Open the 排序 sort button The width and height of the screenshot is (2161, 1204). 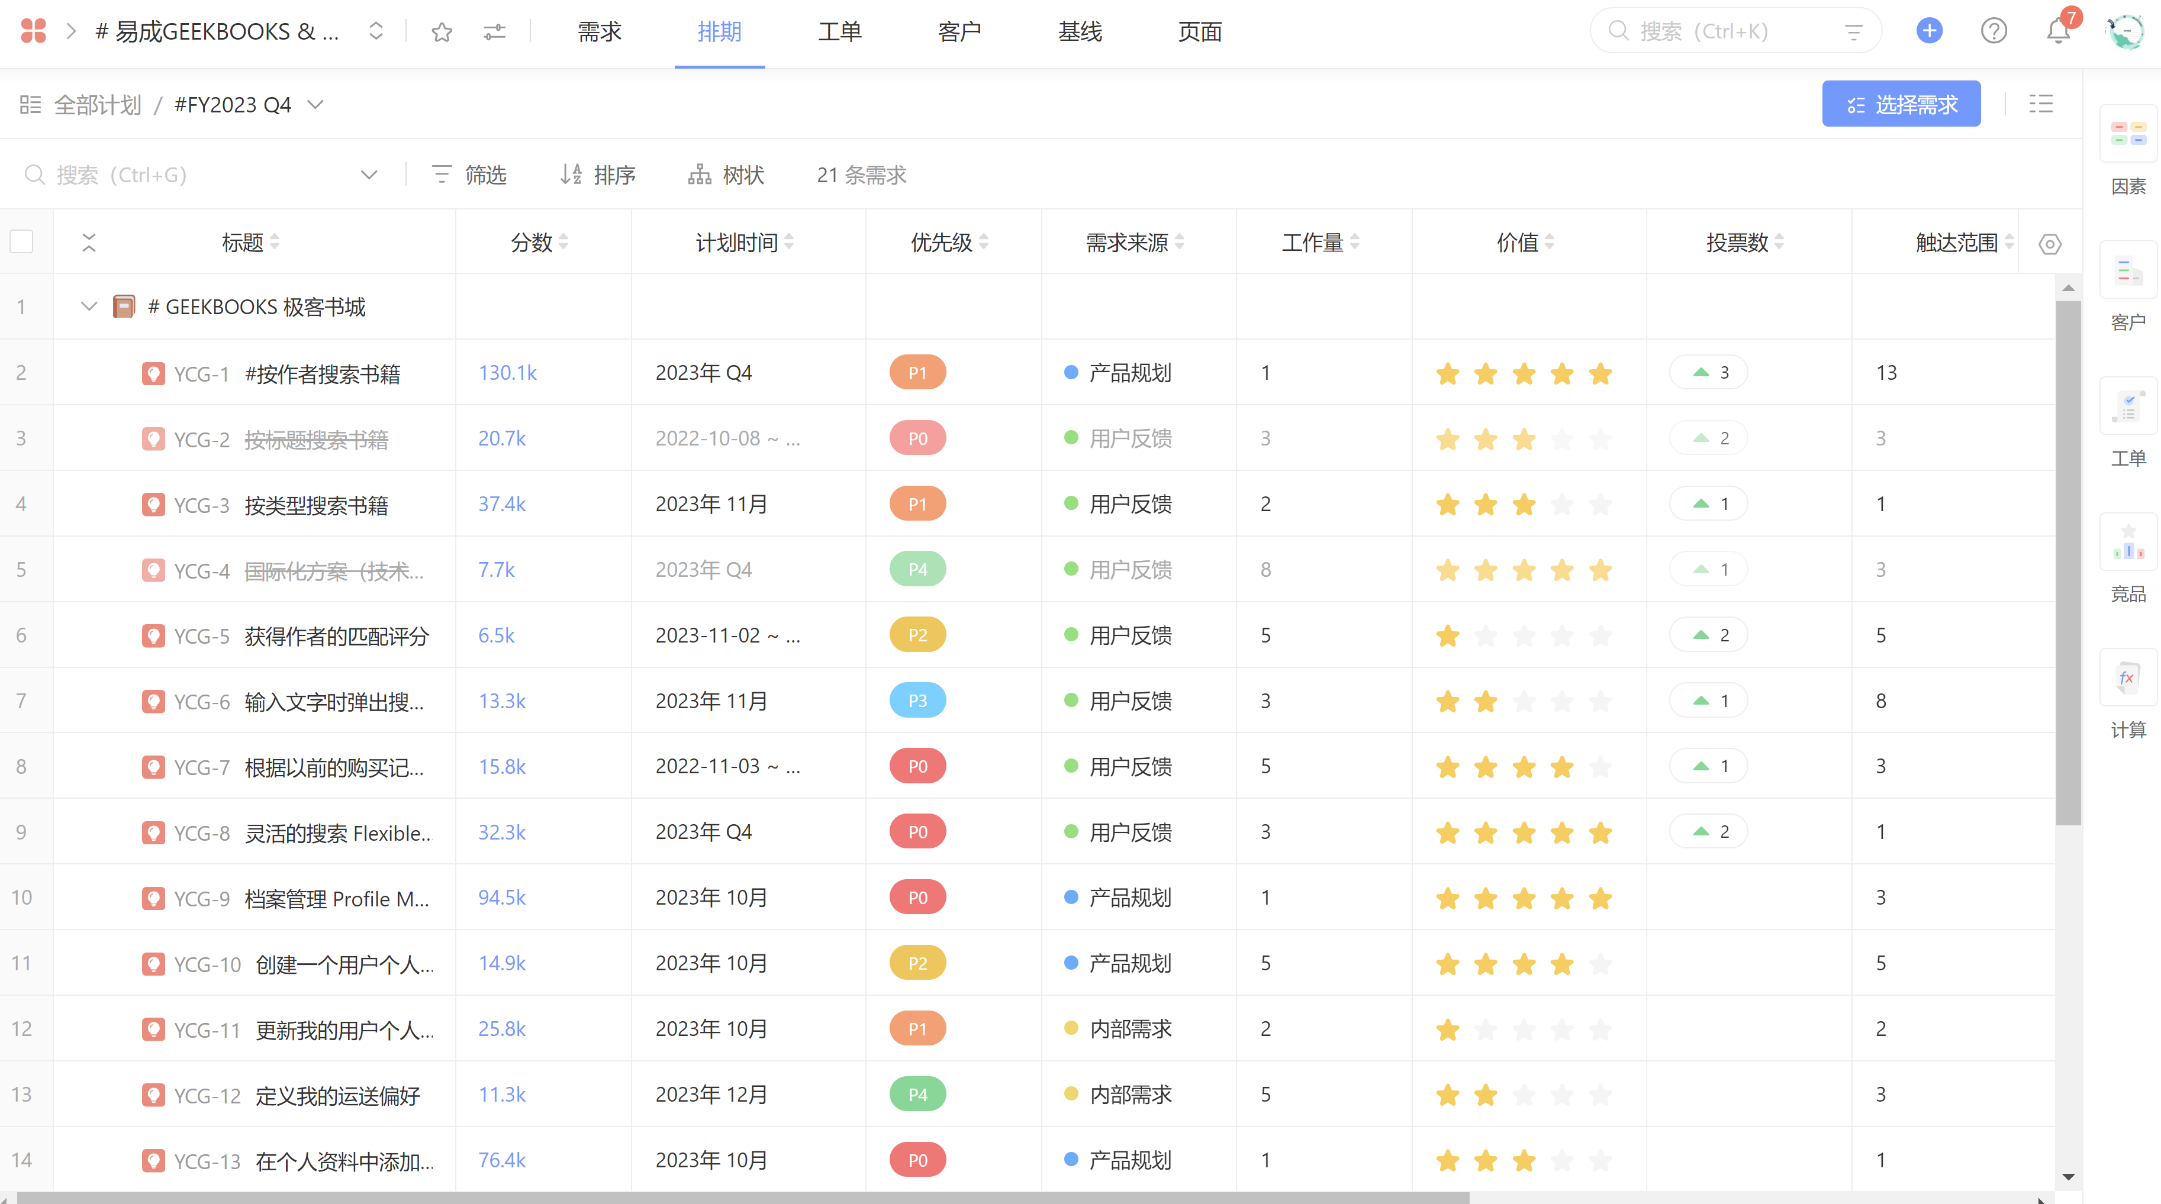click(598, 175)
